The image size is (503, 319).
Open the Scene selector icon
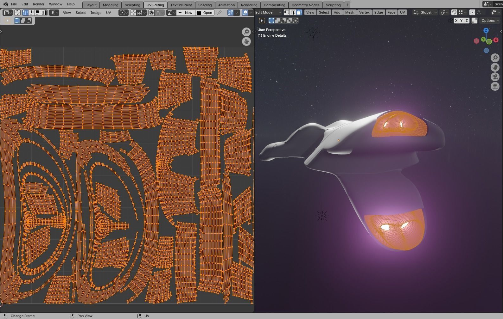click(487, 4)
